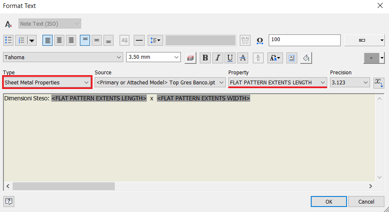Image resolution: width=389 pixels, height=212 pixels.
Task: Click the stacked fraction icon
Action: (258, 58)
